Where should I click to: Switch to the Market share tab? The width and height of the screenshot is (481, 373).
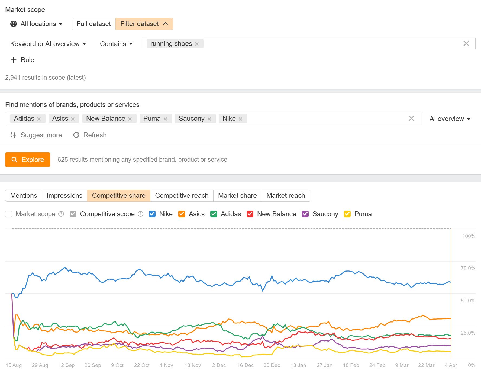pyautogui.click(x=237, y=196)
